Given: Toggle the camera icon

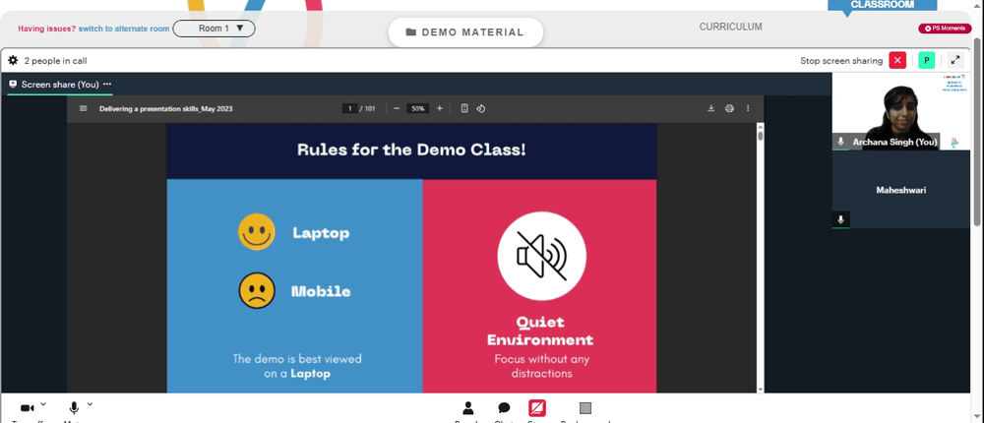Looking at the screenshot, I should click(x=27, y=408).
